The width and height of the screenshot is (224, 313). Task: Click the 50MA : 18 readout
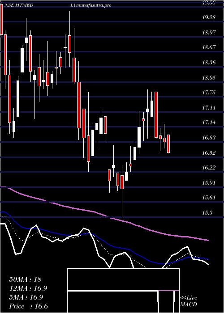click(25, 279)
